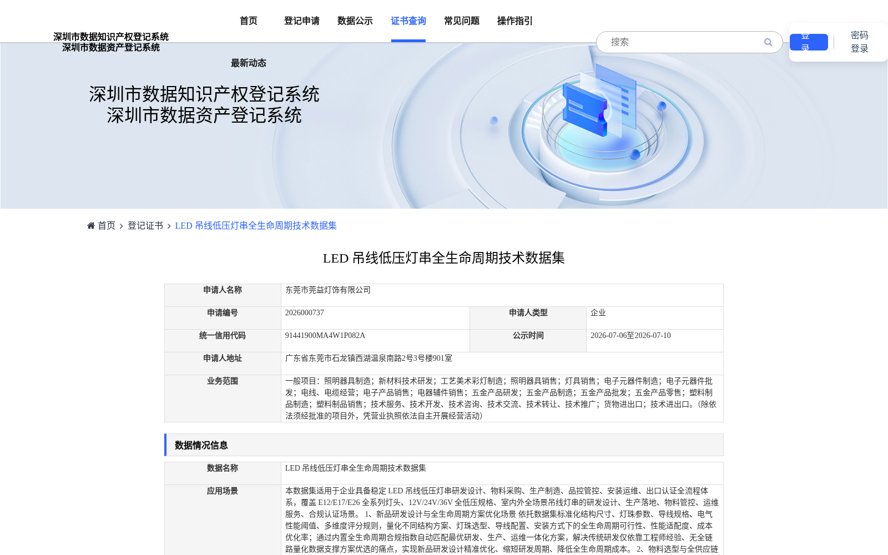This screenshot has width=888, height=555.
Task: Click the 申请编号 label cell
Action: click(223, 318)
